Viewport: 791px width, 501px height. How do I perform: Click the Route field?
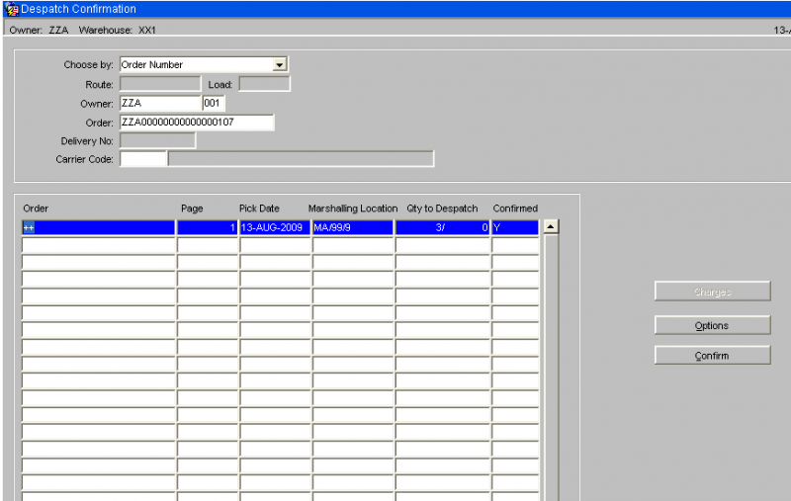pos(160,84)
